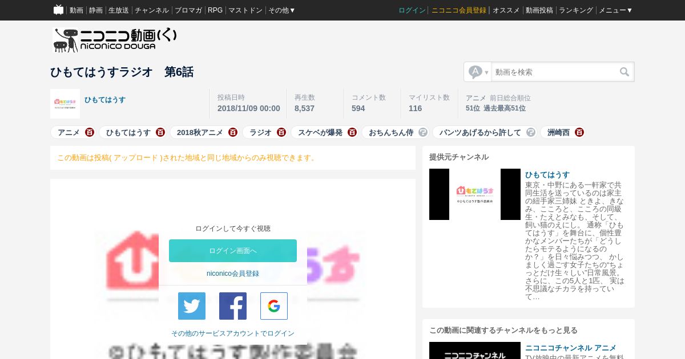685x359 pixels.
Task: Log in with the Twitter icon
Action: [192, 306]
